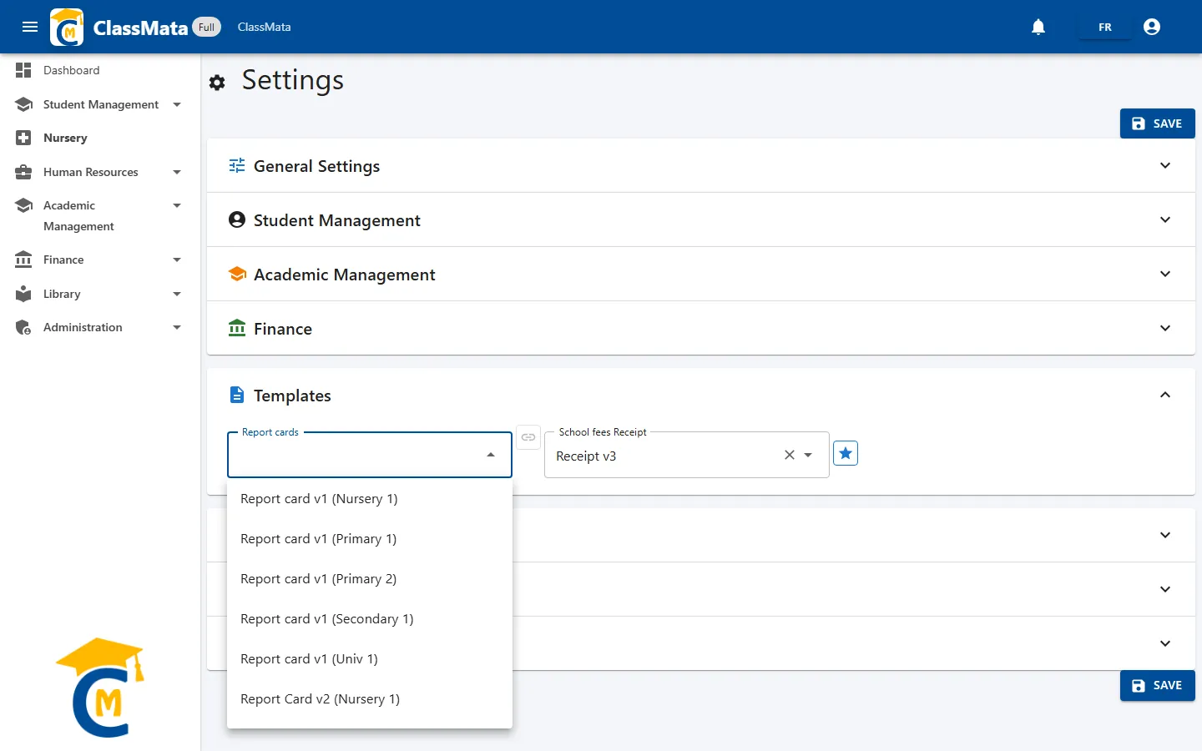1202x751 pixels.
Task: Expand the Administration sidebar menu
Action: coord(177,327)
